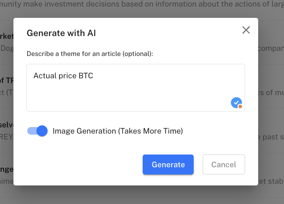Click empty space below theme text line
The width and height of the screenshot is (284, 204).
(x=121, y=96)
